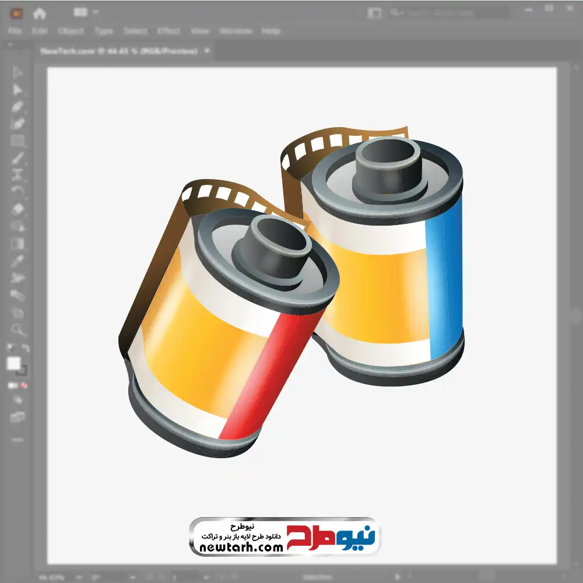Reset to default fill and stroke
The image size is (583, 583).
click(x=11, y=347)
